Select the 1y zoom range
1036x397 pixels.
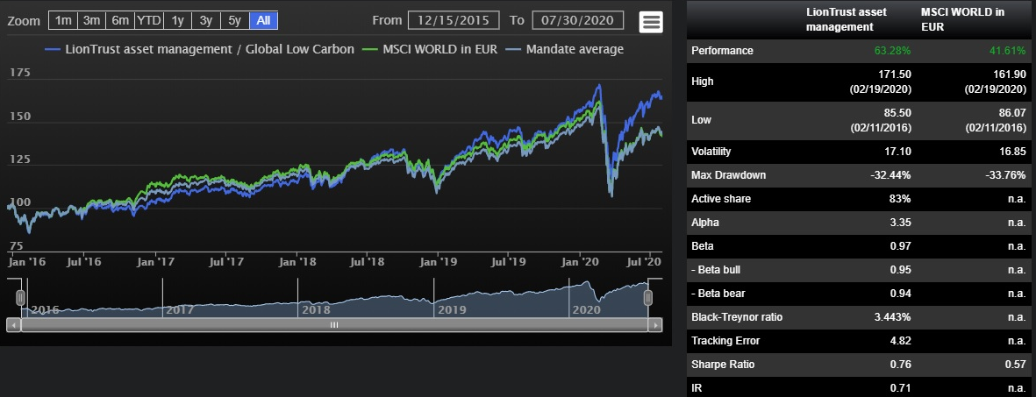[177, 20]
